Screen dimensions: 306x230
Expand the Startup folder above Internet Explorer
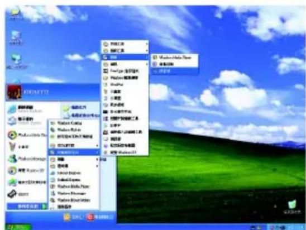(x=74, y=166)
